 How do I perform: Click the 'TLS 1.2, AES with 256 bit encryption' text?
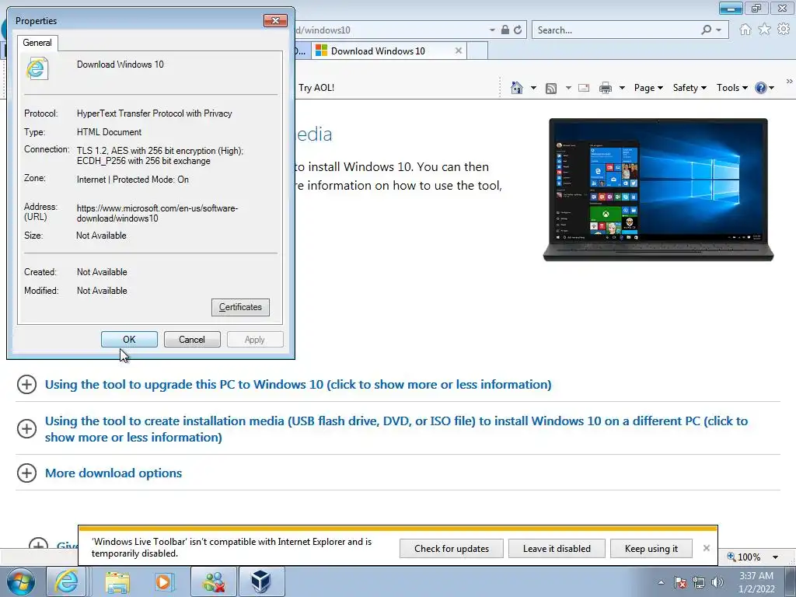pyautogui.click(x=160, y=155)
